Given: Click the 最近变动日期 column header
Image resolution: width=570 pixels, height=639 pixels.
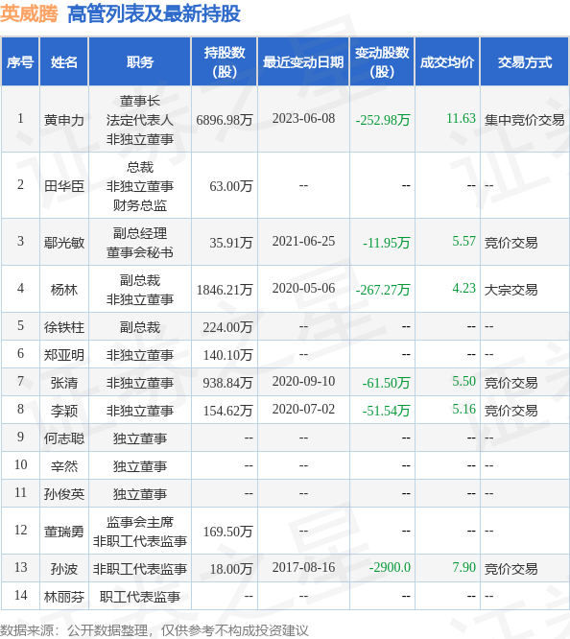Looking at the screenshot, I should (x=303, y=62).
